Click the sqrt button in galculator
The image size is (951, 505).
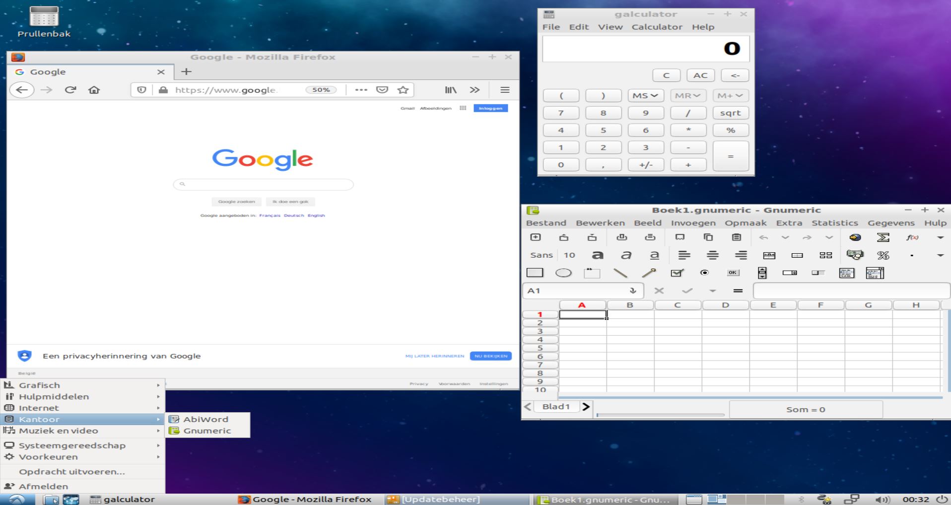731,113
